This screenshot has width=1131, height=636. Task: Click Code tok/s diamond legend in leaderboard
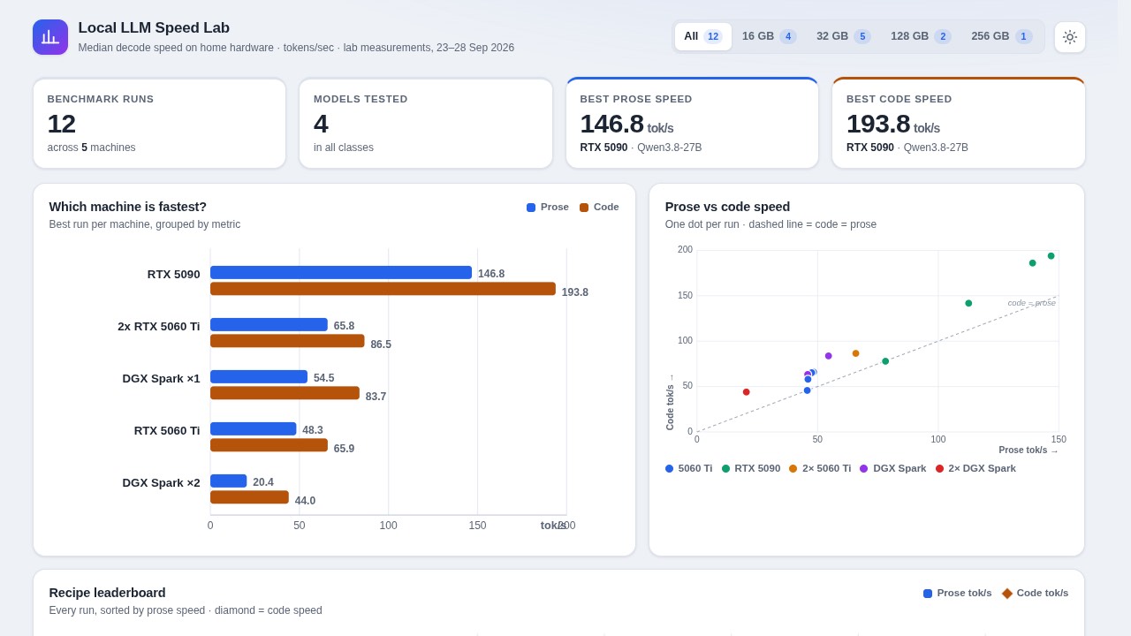coord(1035,593)
